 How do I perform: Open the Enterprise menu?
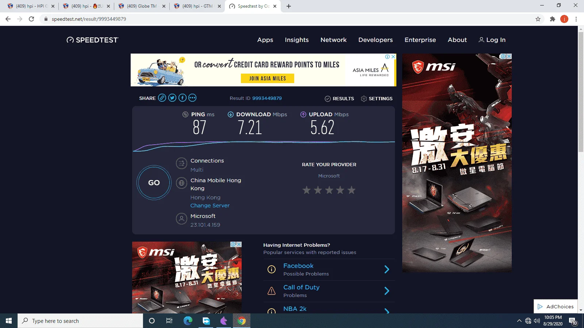(x=420, y=40)
